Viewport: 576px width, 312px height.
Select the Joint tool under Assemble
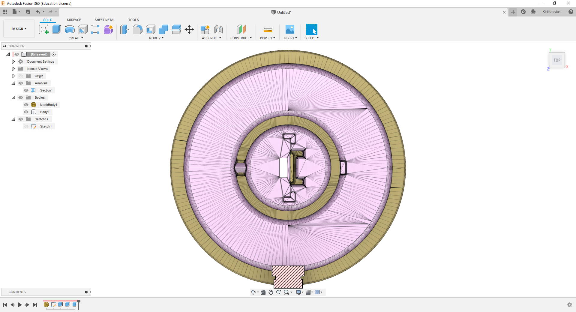tap(218, 29)
